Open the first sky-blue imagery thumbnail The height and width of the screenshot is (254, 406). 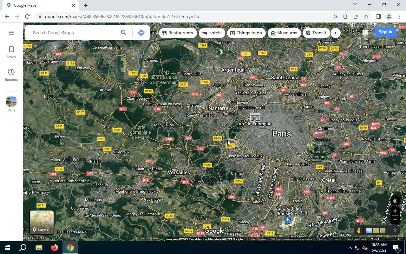[x=369, y=231]
